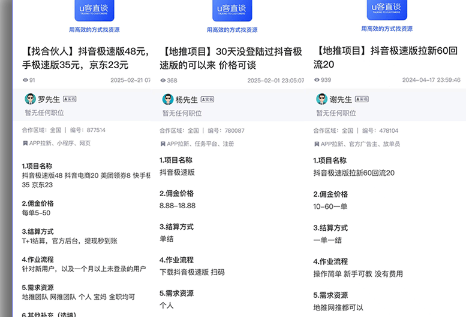This screenshot has width=466, height=317.
Task: Click the views icon showing 368
Action: (x=163, y=80)
